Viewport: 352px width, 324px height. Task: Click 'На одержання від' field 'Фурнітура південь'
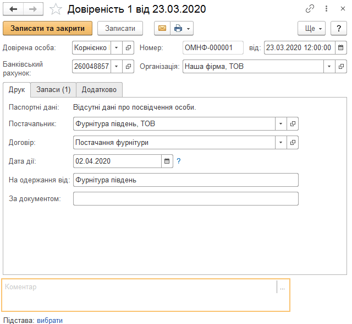pyautogui.click(x=186, y=180)
